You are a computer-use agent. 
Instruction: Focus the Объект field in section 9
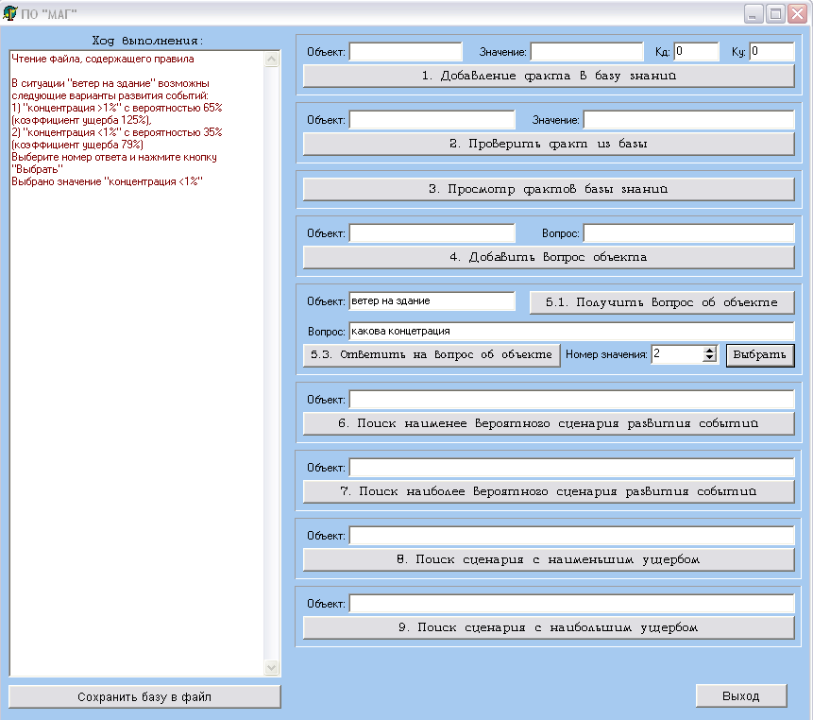pyautogui.click(x=572, y=603)
